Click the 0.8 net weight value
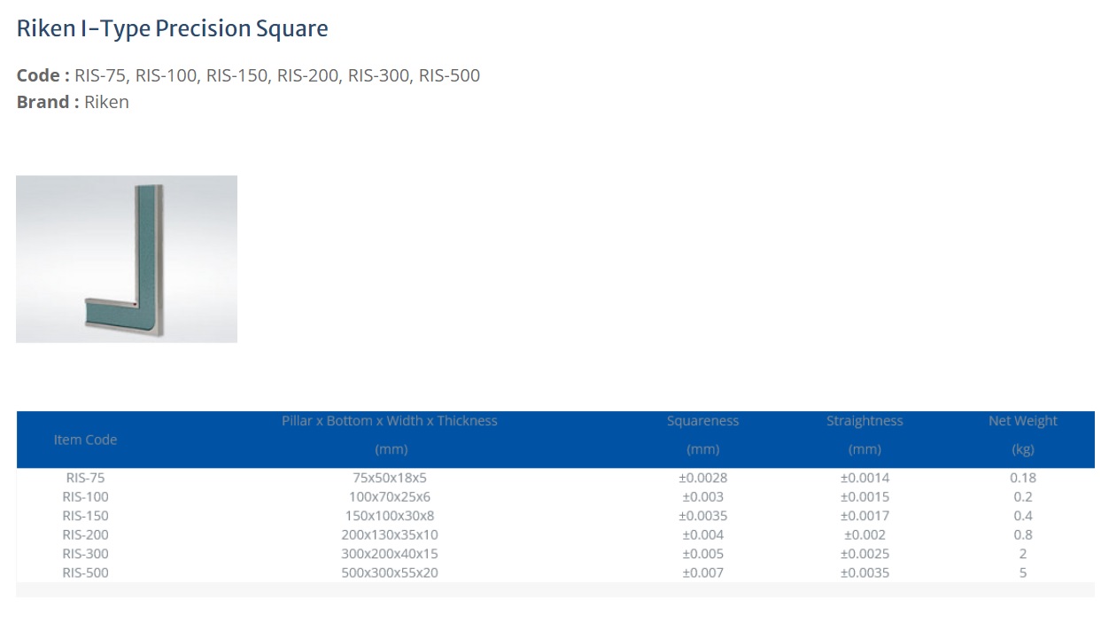 (x=1023, y=534)
